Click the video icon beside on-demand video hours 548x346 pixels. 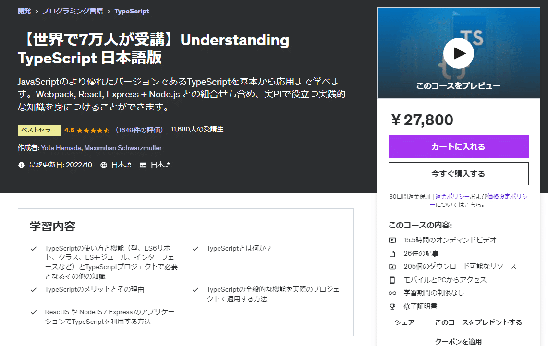pyautogui.click(x=392, y=240)
